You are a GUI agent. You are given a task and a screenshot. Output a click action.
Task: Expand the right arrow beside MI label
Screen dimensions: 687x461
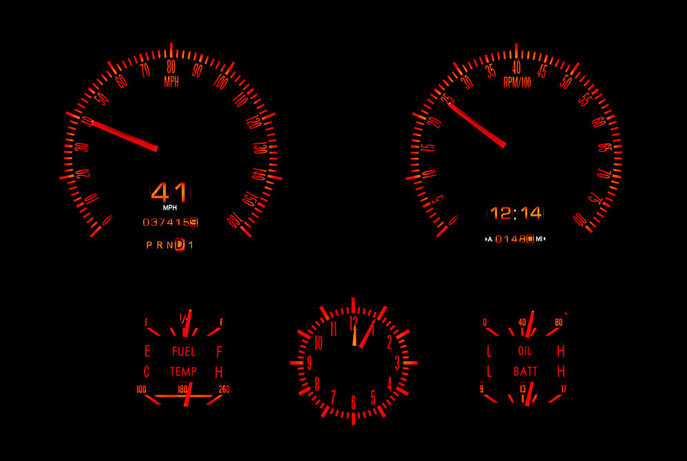[x=545, y=238]
